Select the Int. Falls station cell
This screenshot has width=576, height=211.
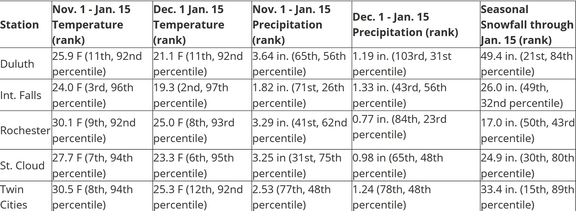point(21,95)
